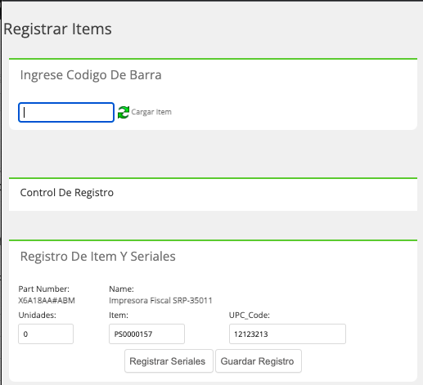
Task: Expand the Control De Registro section header
Action: pos(67,193)
